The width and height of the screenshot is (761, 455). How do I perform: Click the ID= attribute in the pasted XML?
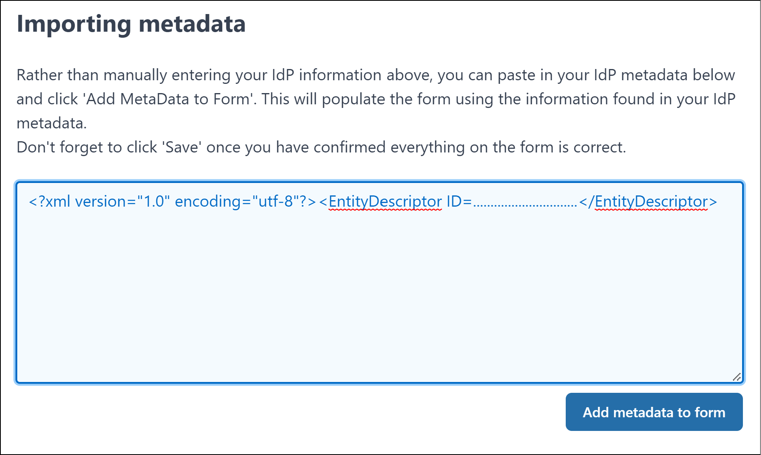tap(458, 201)
